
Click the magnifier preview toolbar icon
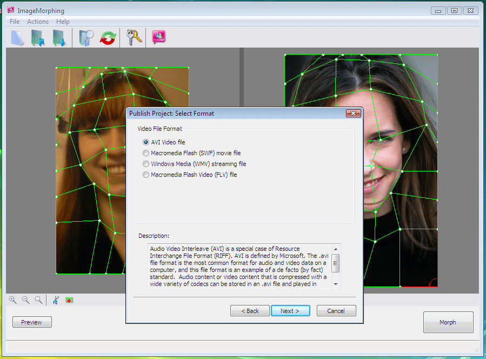pyautogui.click(x=86, y=38)
